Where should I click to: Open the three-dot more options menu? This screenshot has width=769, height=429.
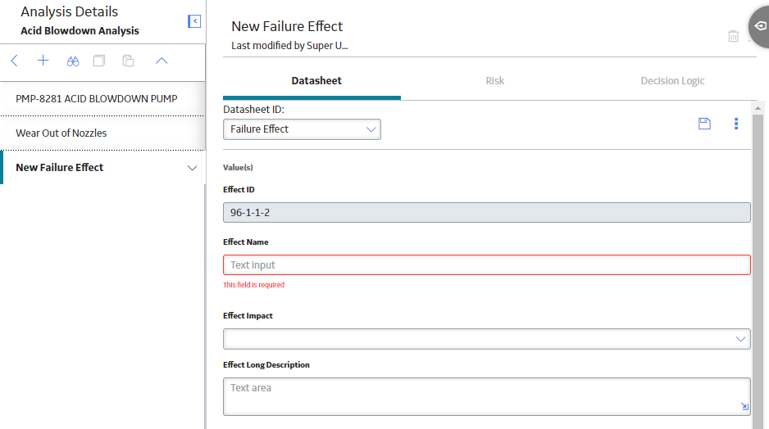(x=736, y=124)
